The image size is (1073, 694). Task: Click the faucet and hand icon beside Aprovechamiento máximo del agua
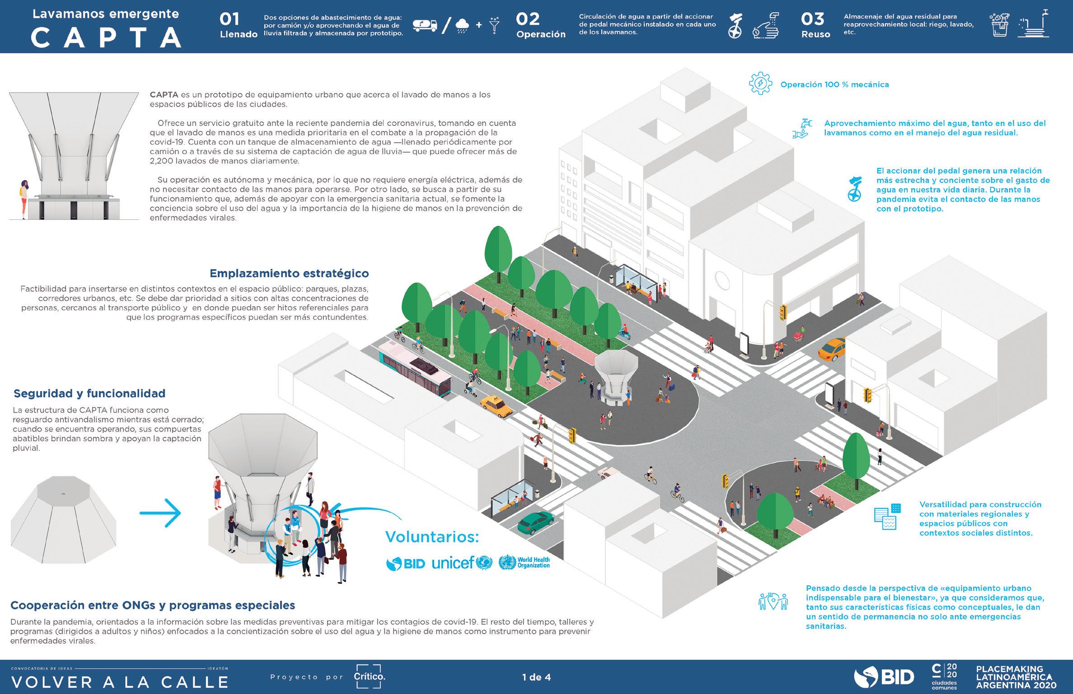point(802,128)
